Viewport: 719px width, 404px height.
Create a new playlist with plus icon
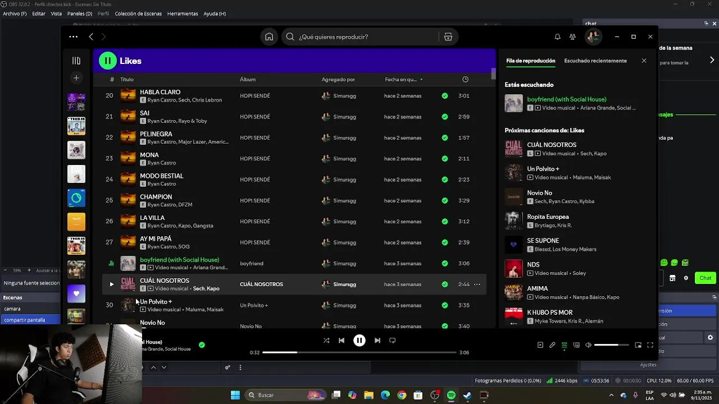point(76,78)
